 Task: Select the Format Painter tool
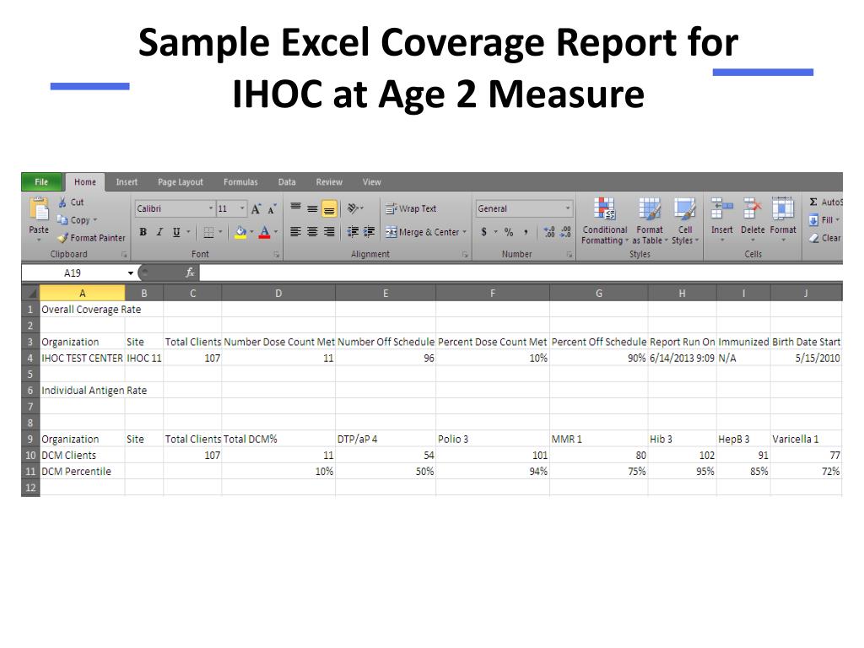[x=91, y=238]
